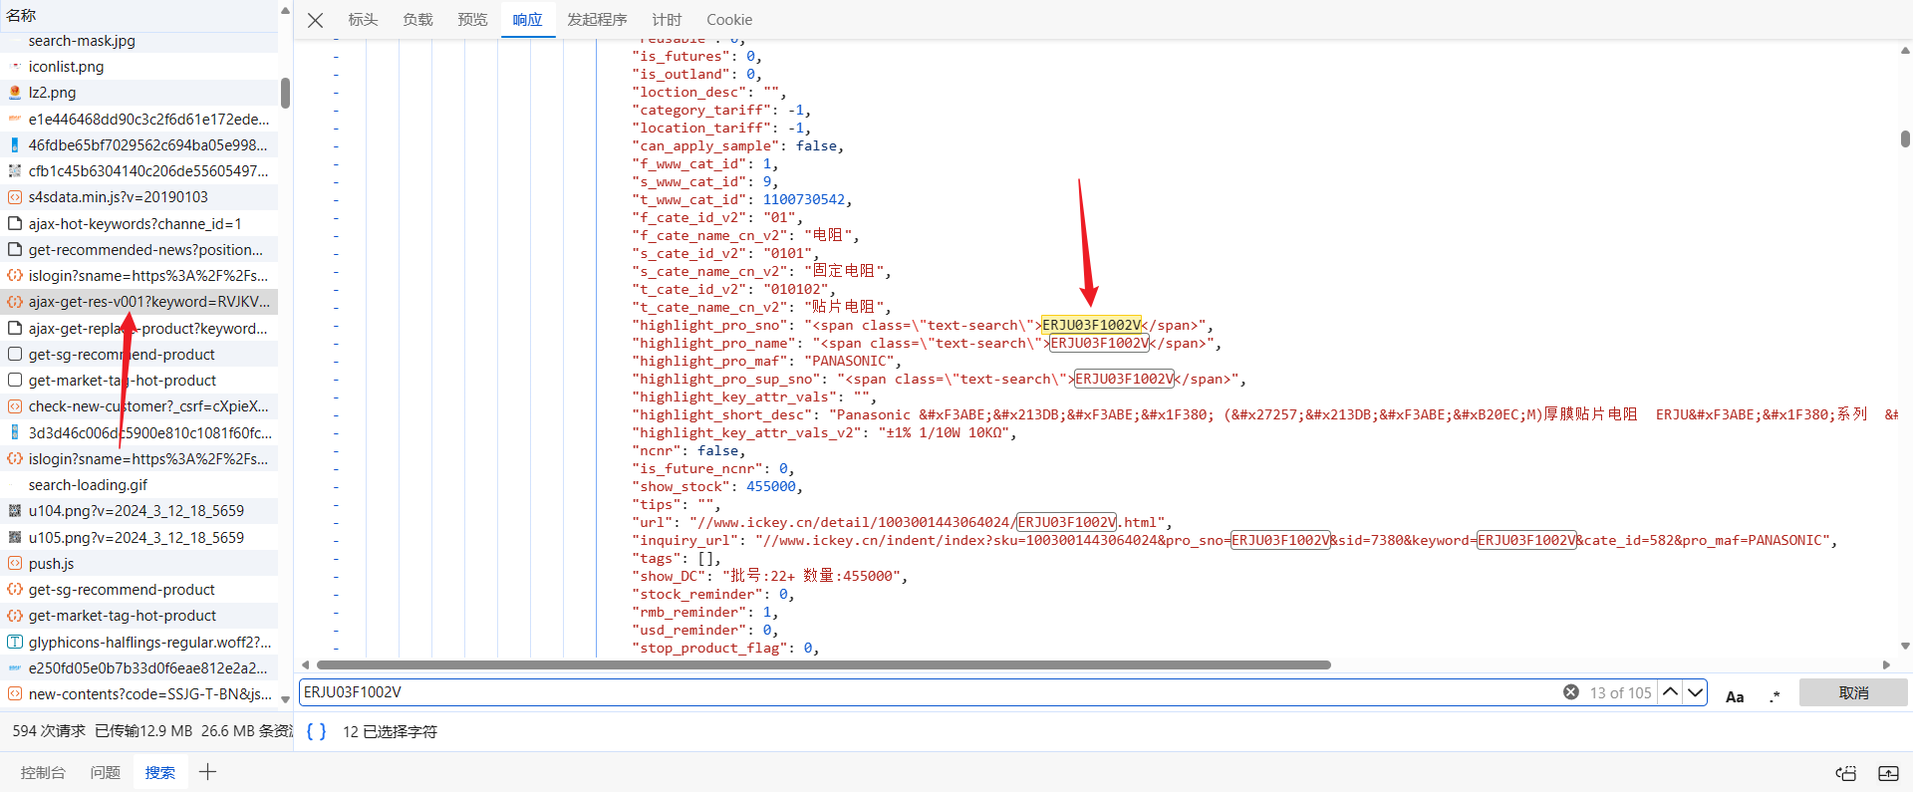This screenshot has height=792, width=1913.
Task: Click the script icon of s4sdata.min.js
Action: pyautogui.click(x=15, y=197)
